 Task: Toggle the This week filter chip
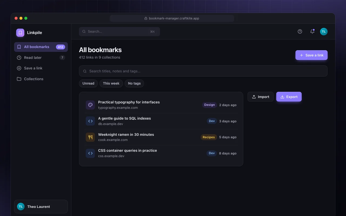111,83
